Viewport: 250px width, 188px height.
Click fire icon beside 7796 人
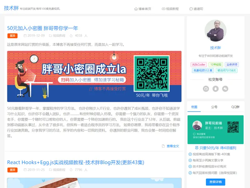click(71, 170)
